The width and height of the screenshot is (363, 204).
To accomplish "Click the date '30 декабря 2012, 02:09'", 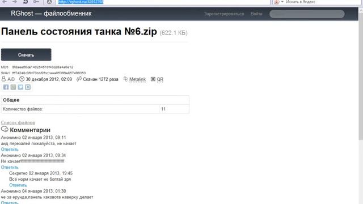I will click(x=49, y=79).
